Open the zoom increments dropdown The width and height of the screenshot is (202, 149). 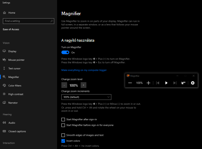point(86,97)
